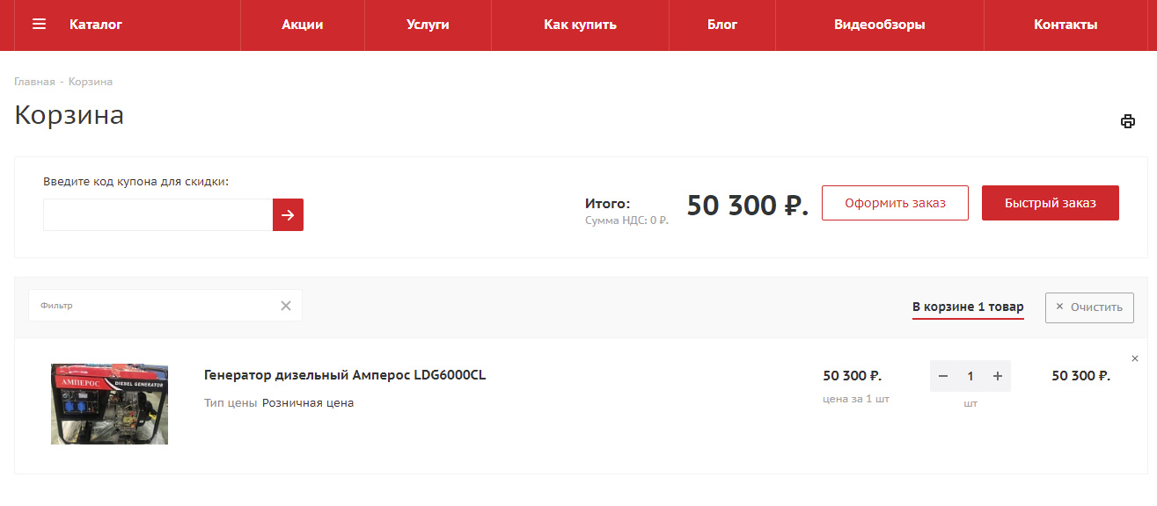This screenshot has width=1157, height=506.
Task: Open the Генератор дизельный Амперос LDG6000CL link
Action: 345,375
